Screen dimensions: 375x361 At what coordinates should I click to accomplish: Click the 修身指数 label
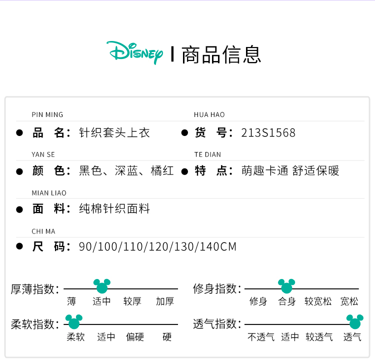click(217, 289)
